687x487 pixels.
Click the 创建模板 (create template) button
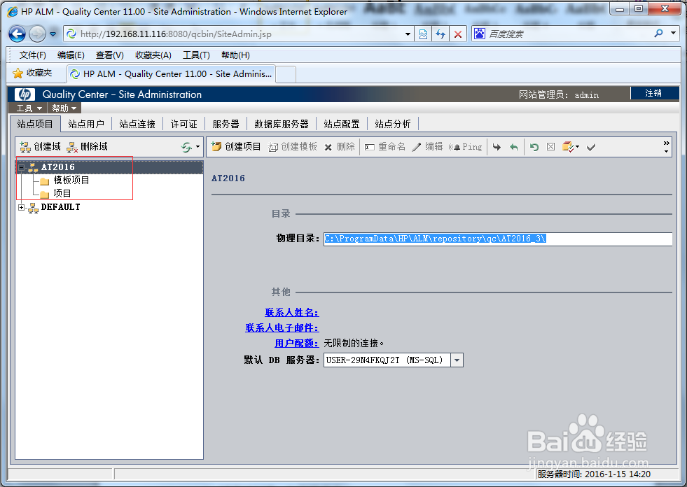click(293, 147)
